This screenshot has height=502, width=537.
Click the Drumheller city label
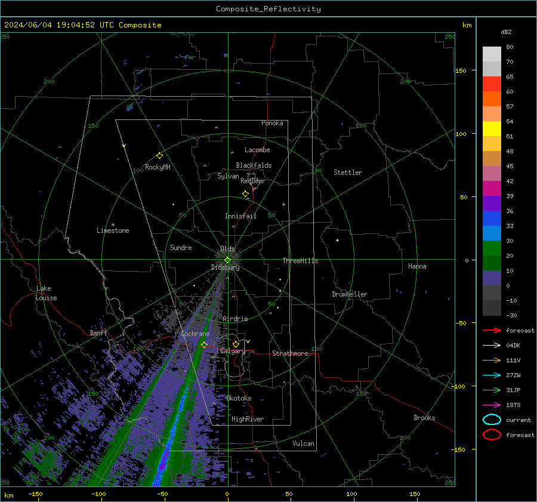tap(350, 294)
